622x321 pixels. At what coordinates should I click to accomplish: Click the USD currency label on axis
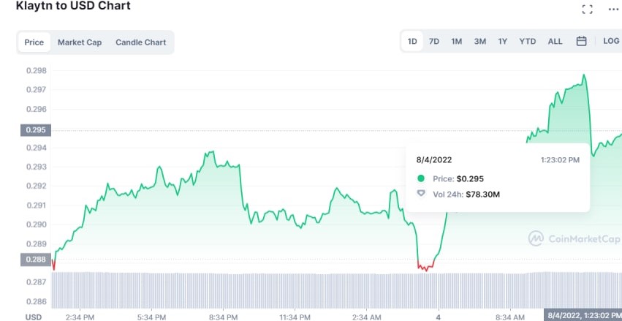click(x=34, y=317)
